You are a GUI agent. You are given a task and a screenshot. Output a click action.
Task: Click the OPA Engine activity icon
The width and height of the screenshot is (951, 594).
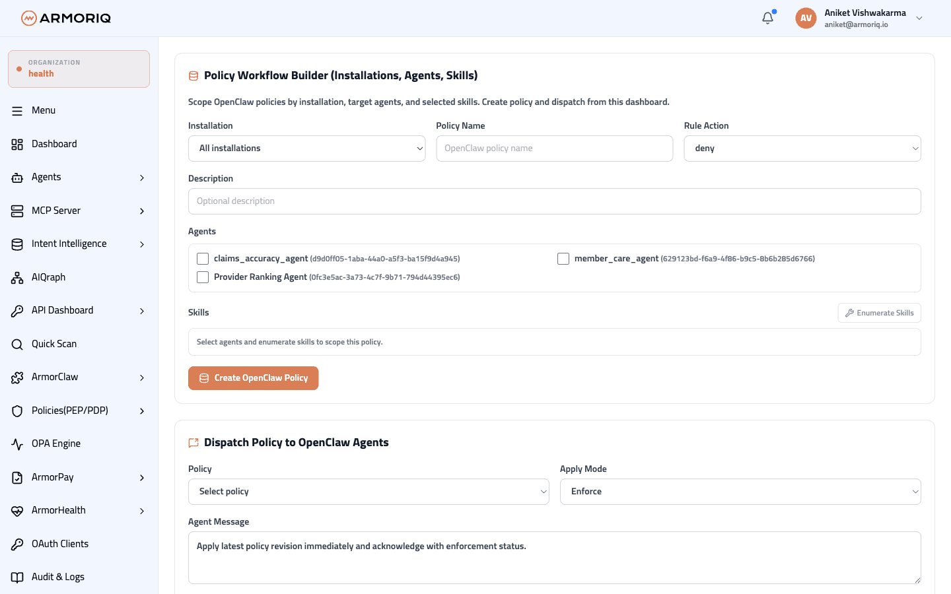(x=17, y=444)
